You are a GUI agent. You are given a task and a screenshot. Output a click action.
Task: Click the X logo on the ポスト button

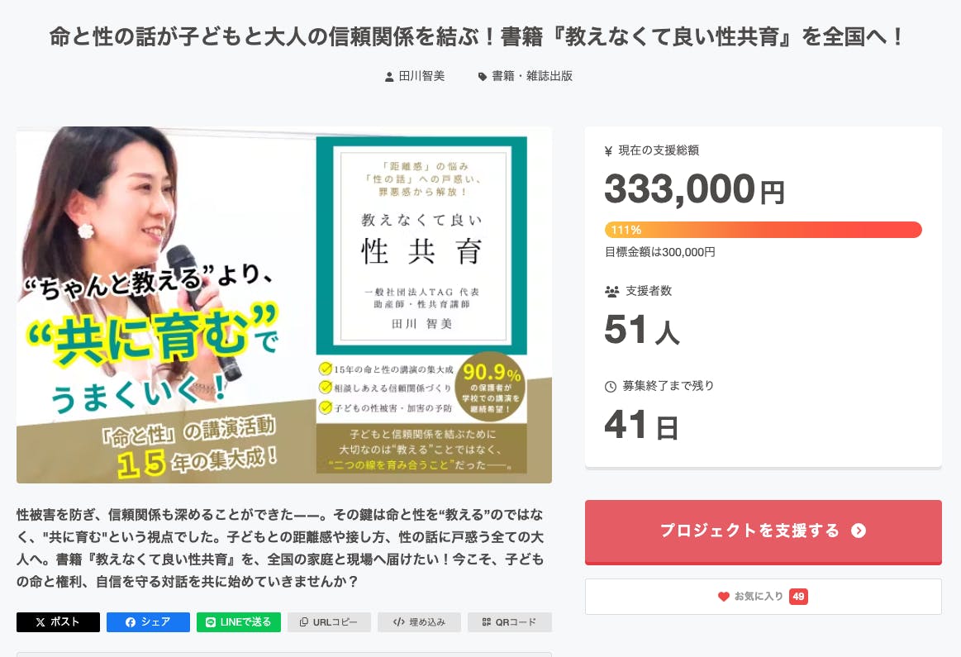40,622
